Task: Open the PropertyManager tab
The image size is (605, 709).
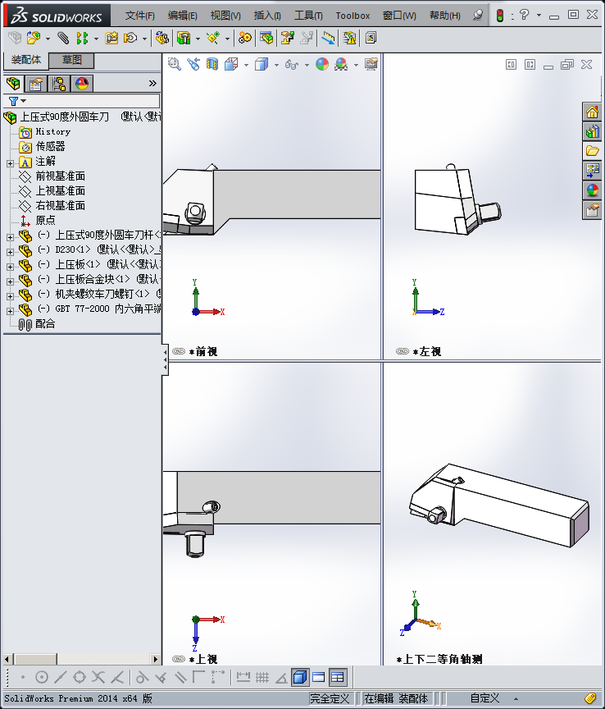Action: pyautogui.click(x=36, y=84)
